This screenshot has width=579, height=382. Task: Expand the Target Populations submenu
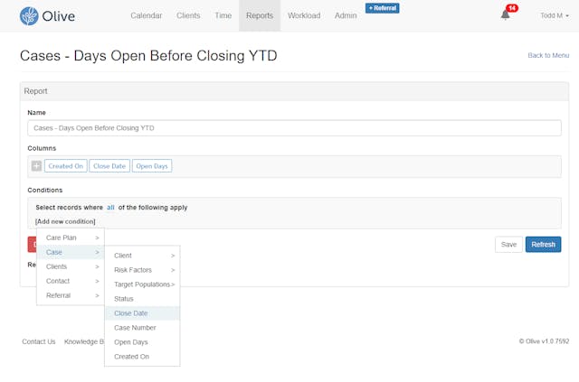tap(143, 284)
